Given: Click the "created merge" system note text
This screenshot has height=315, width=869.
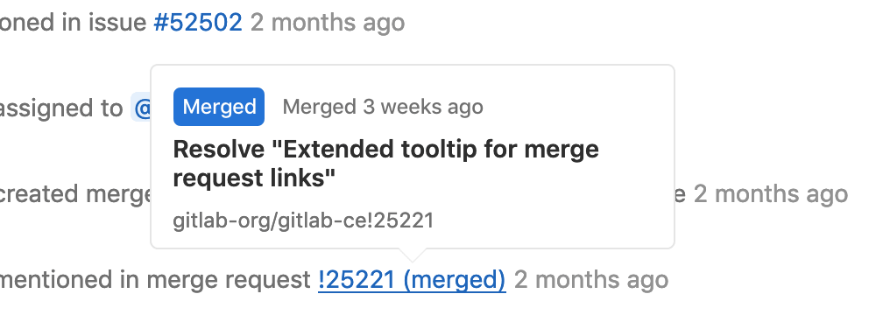Looking at the screenshot, I should coord(75,194).
